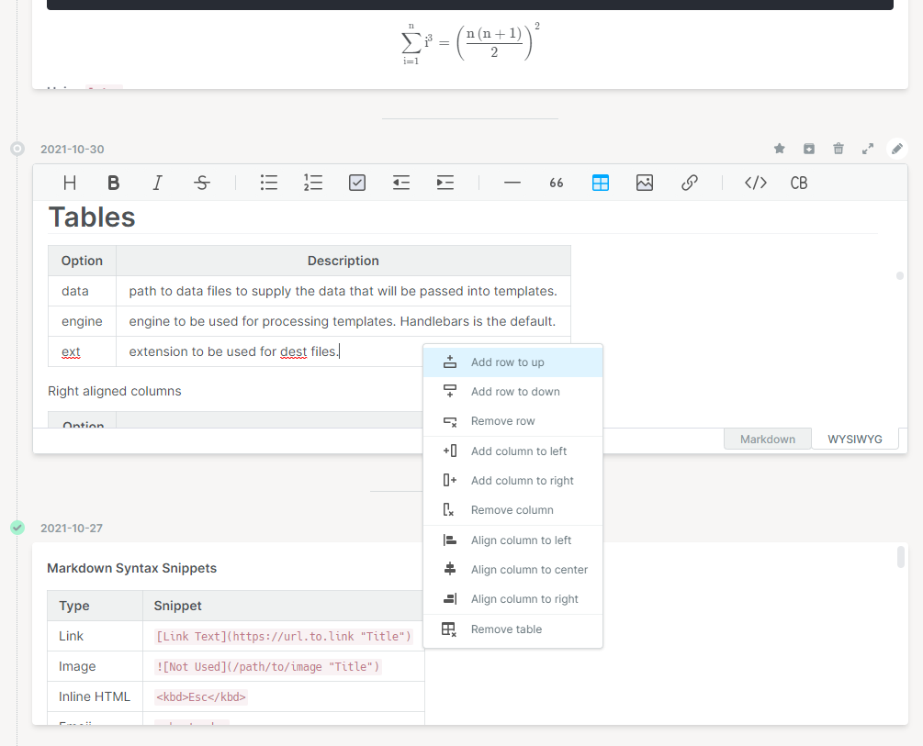Switch the editor to Markdown mode
This screenshot has width=923, height=746.
pyautogui.click(x=767, y=439)
